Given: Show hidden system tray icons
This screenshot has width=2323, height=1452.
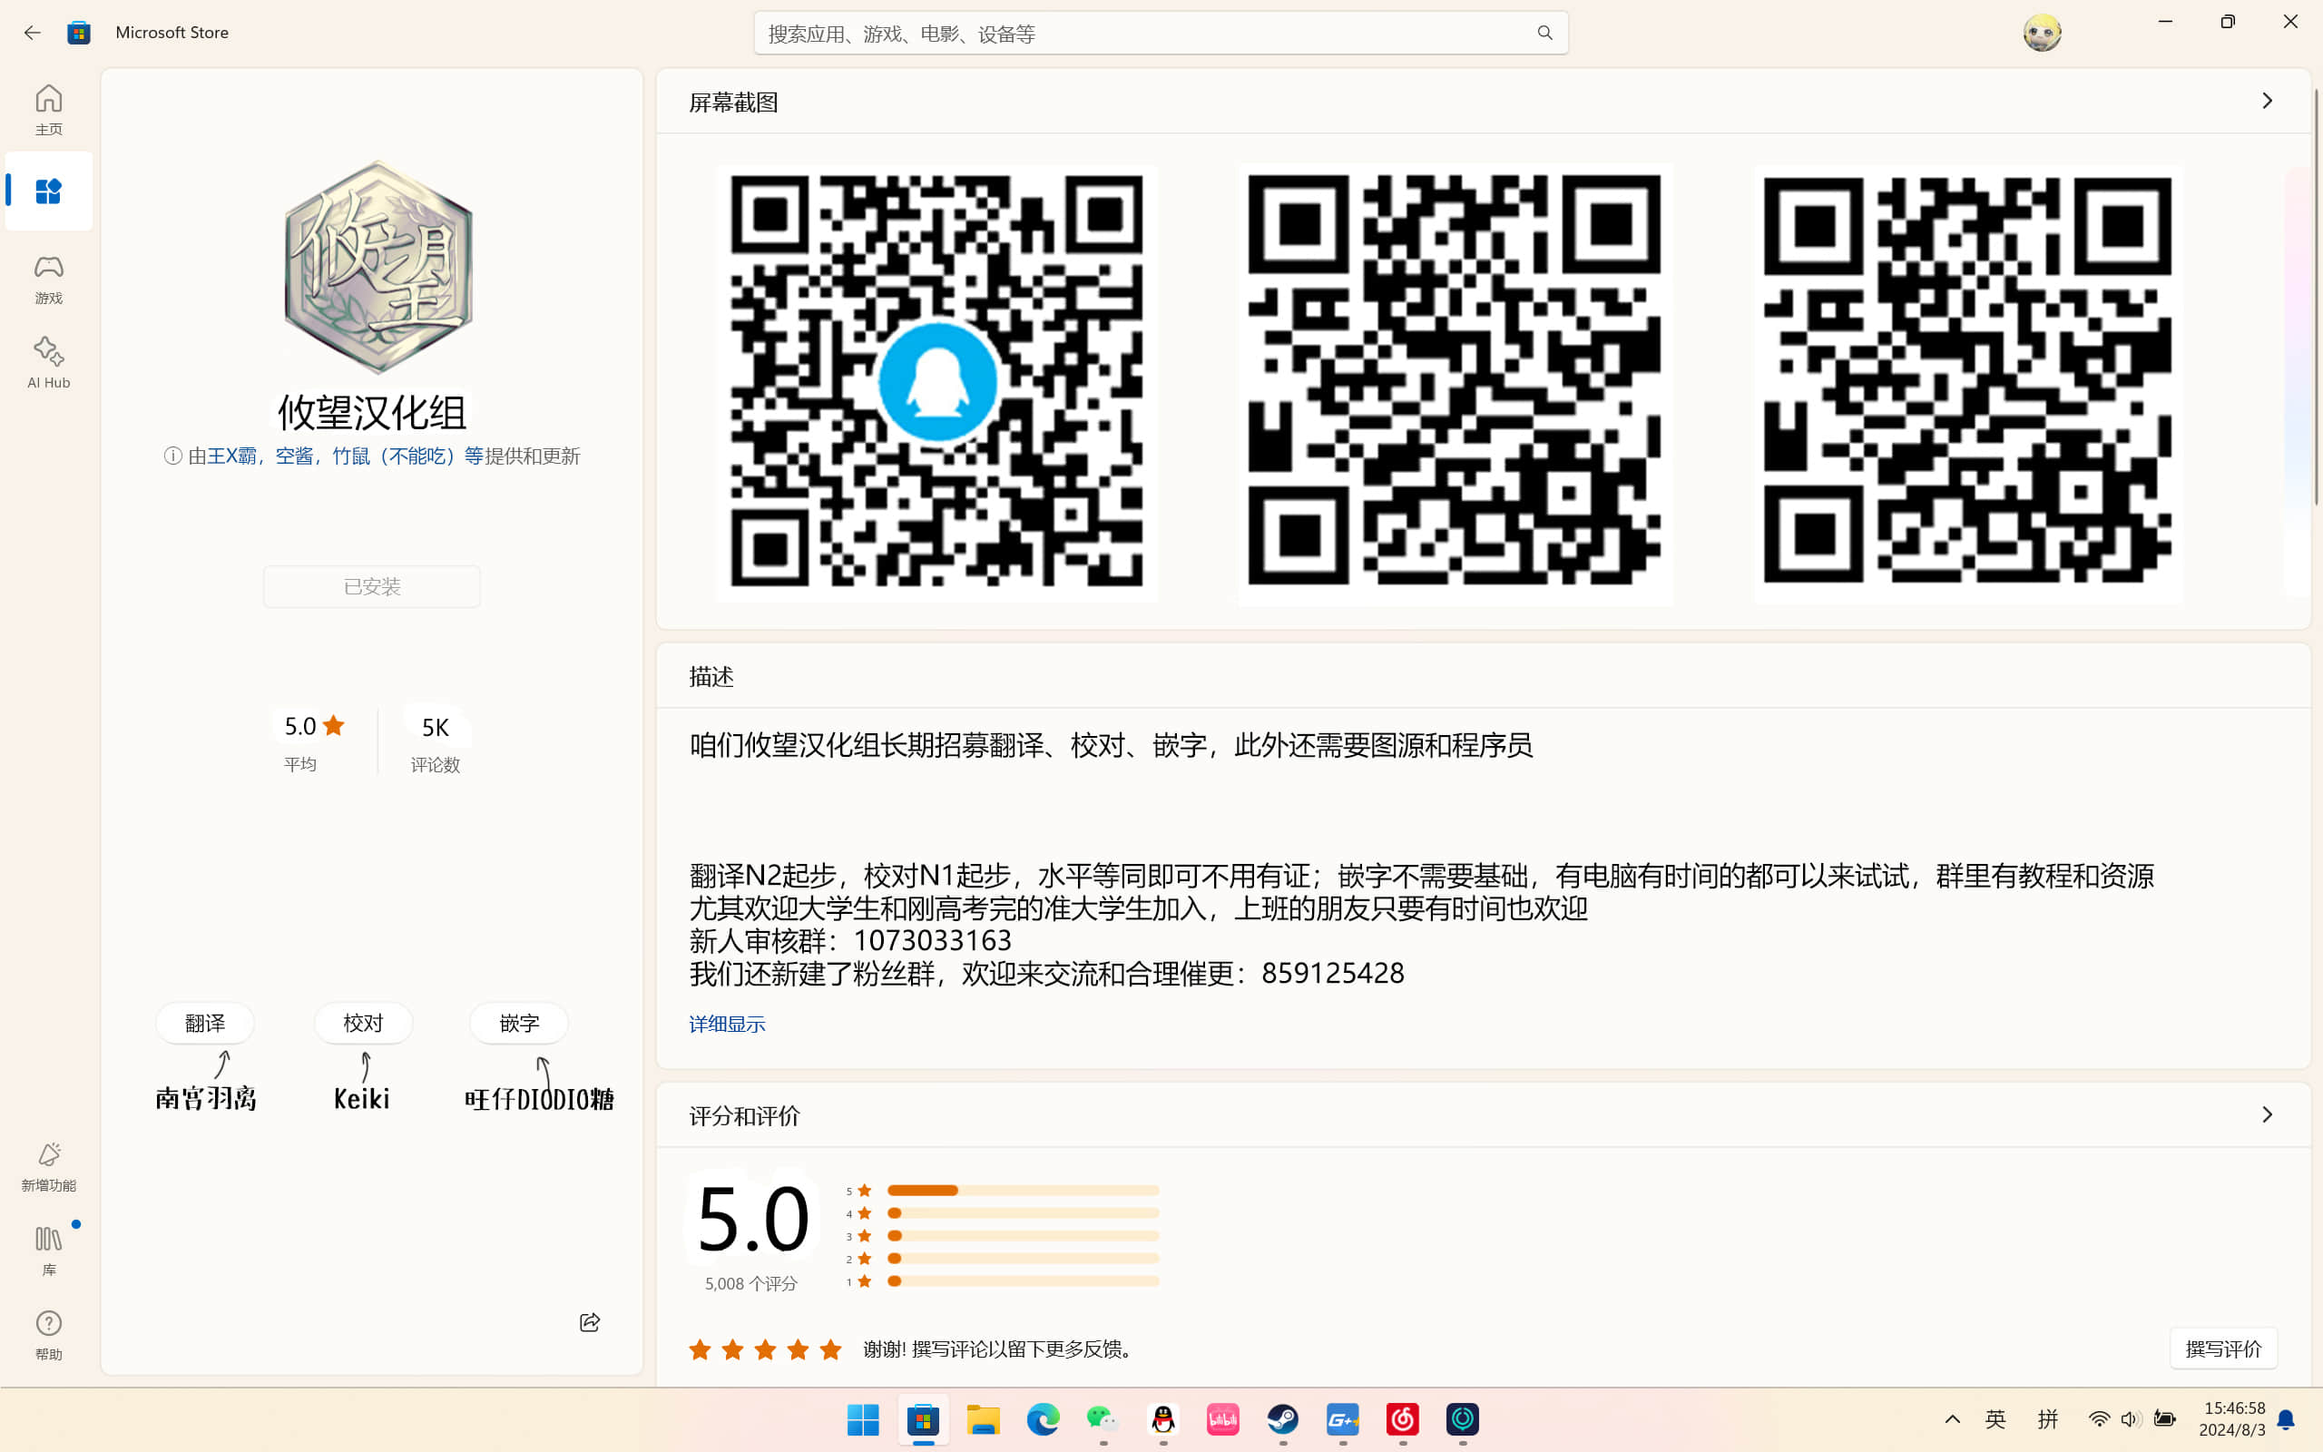Looking at the screenshot, I should [1952, 1419].
